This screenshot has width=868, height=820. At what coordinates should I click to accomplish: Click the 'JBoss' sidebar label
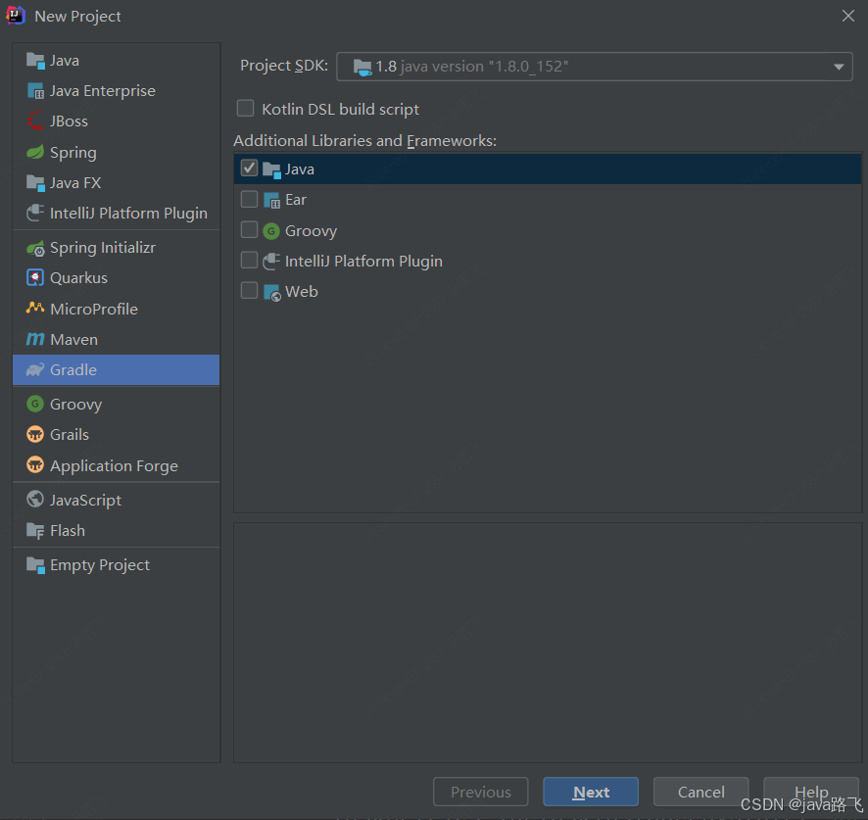(x=69, y=121)
